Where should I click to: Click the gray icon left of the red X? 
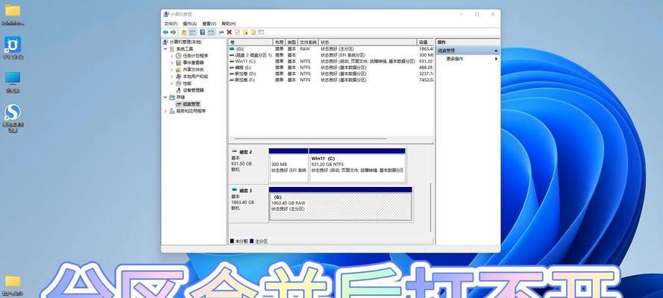[221, 32]
